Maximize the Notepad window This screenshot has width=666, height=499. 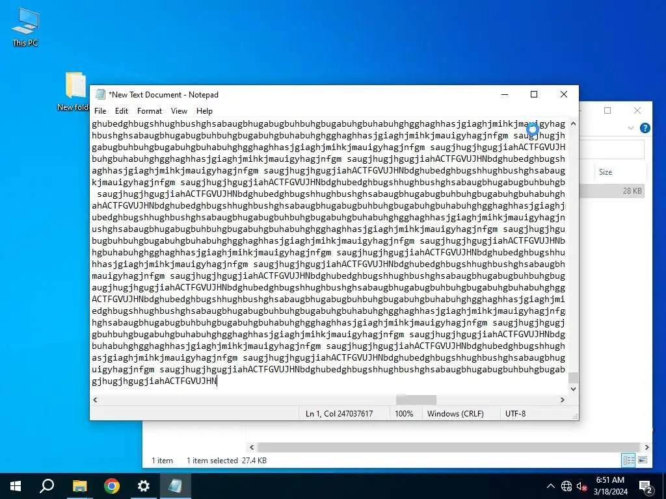tap(534, 94)
